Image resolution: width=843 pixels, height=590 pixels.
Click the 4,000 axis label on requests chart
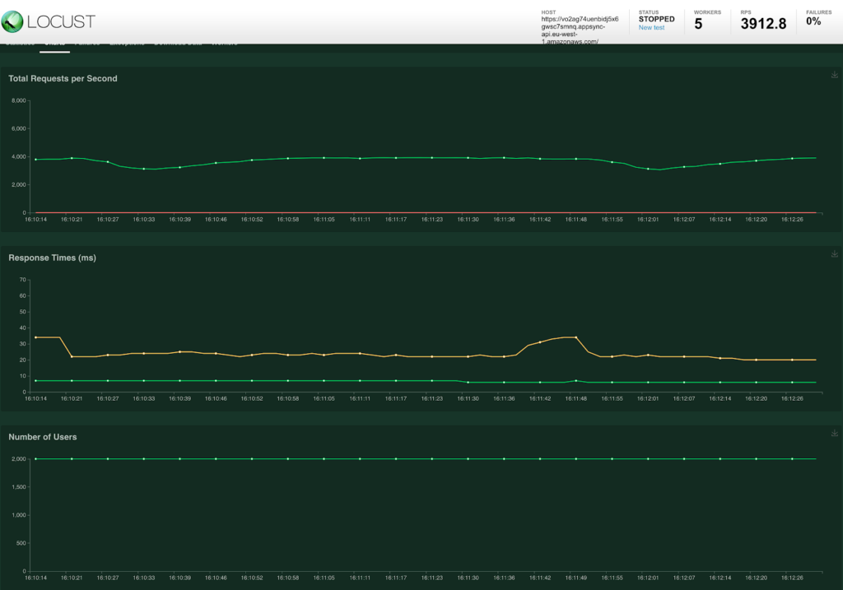(18, 156)
